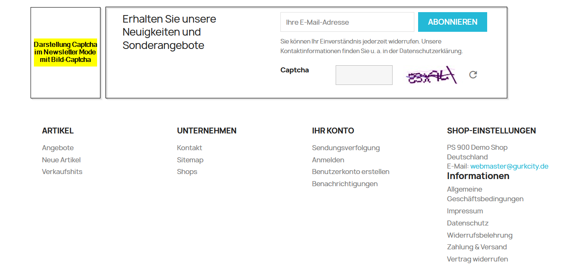The height and width of the screenshot is (269, 583).
Task: Click the Captcha text entry box
Action: [x=364, y=75]
